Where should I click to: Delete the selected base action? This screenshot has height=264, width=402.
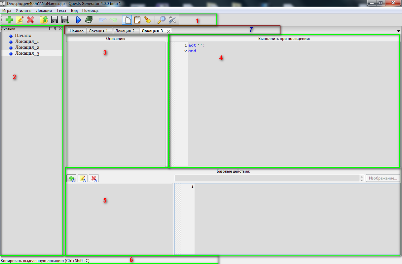point(94,179)
